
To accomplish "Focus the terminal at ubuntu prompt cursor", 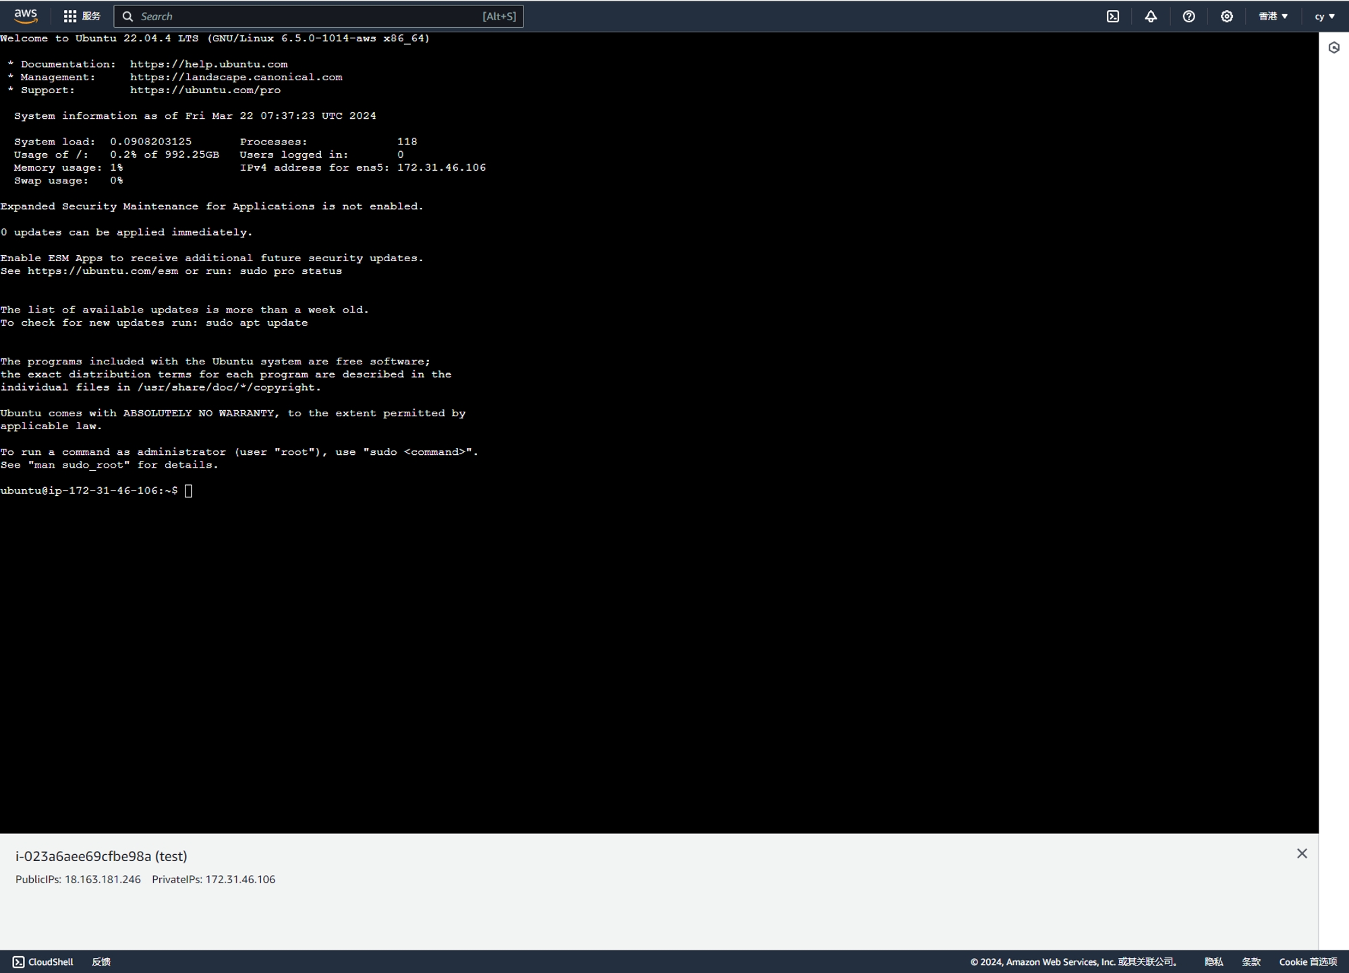I will tap(188, 491).
